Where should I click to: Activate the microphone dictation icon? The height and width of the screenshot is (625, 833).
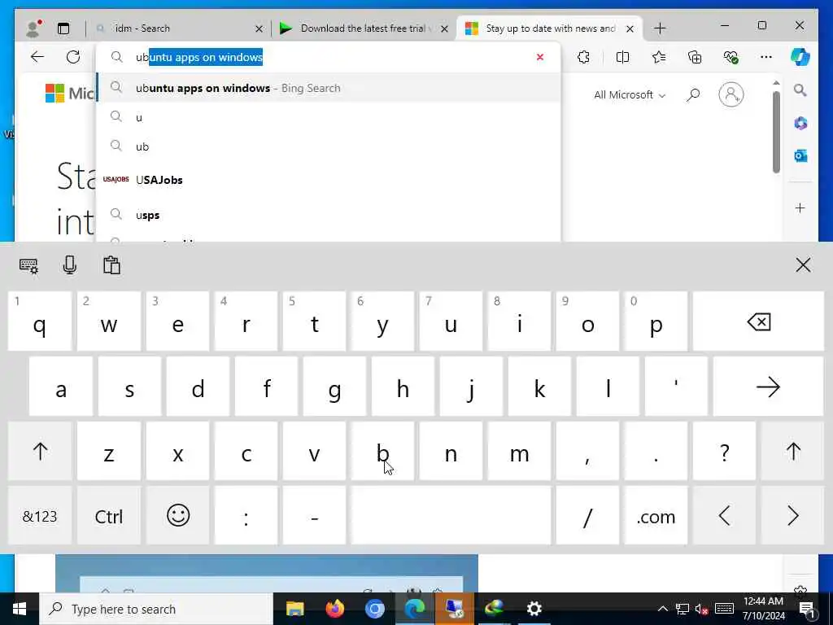(x=70, y=264)
